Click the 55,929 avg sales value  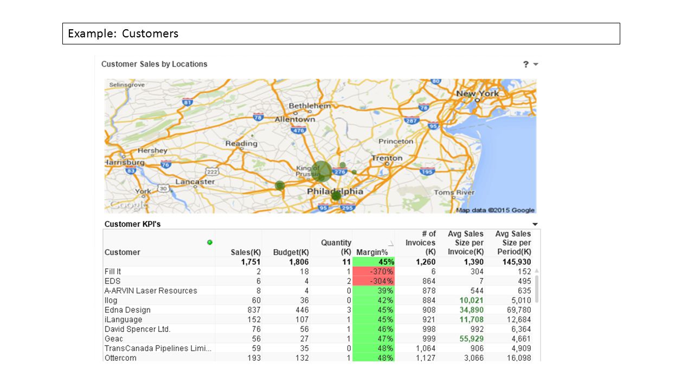471,339
